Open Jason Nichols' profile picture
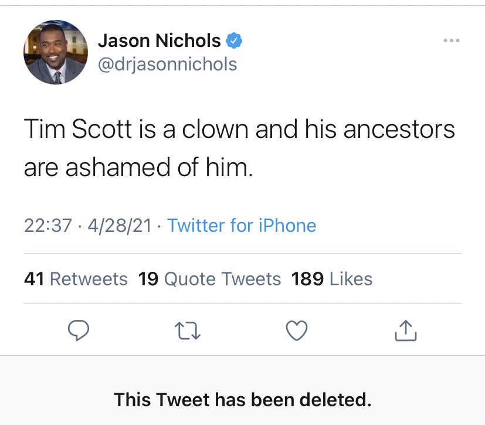 tap(56, 52)
